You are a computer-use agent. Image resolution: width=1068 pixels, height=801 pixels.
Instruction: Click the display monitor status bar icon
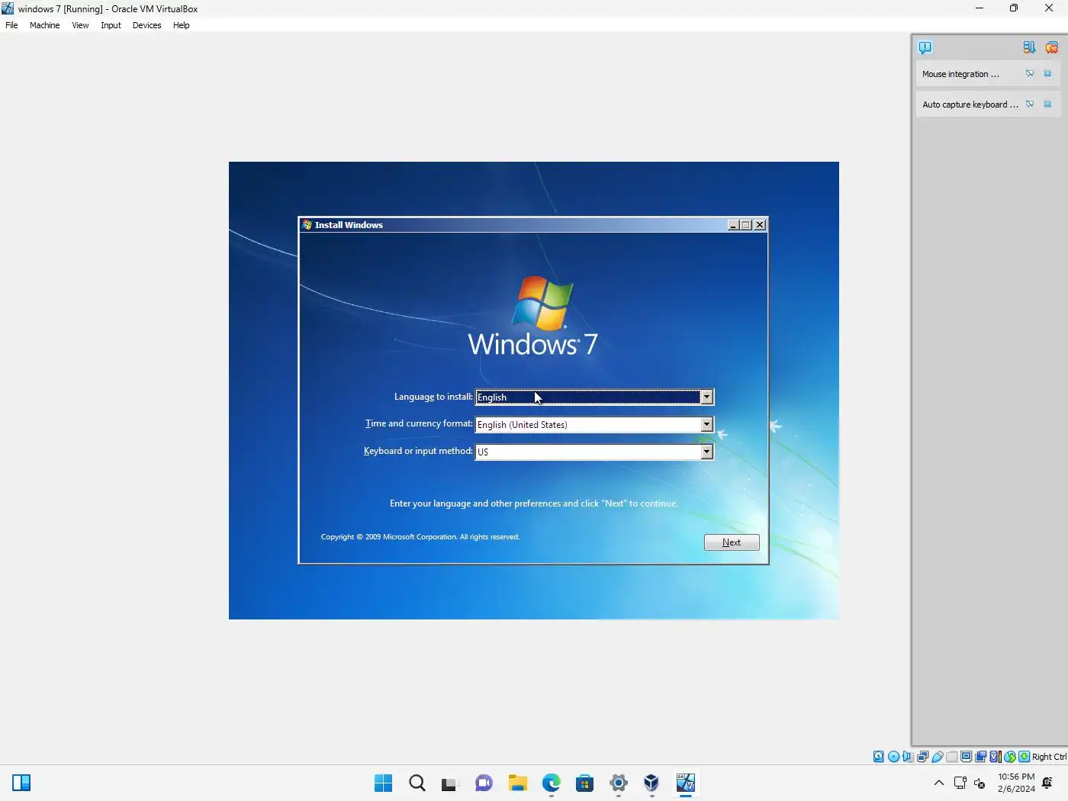[967, 757]
